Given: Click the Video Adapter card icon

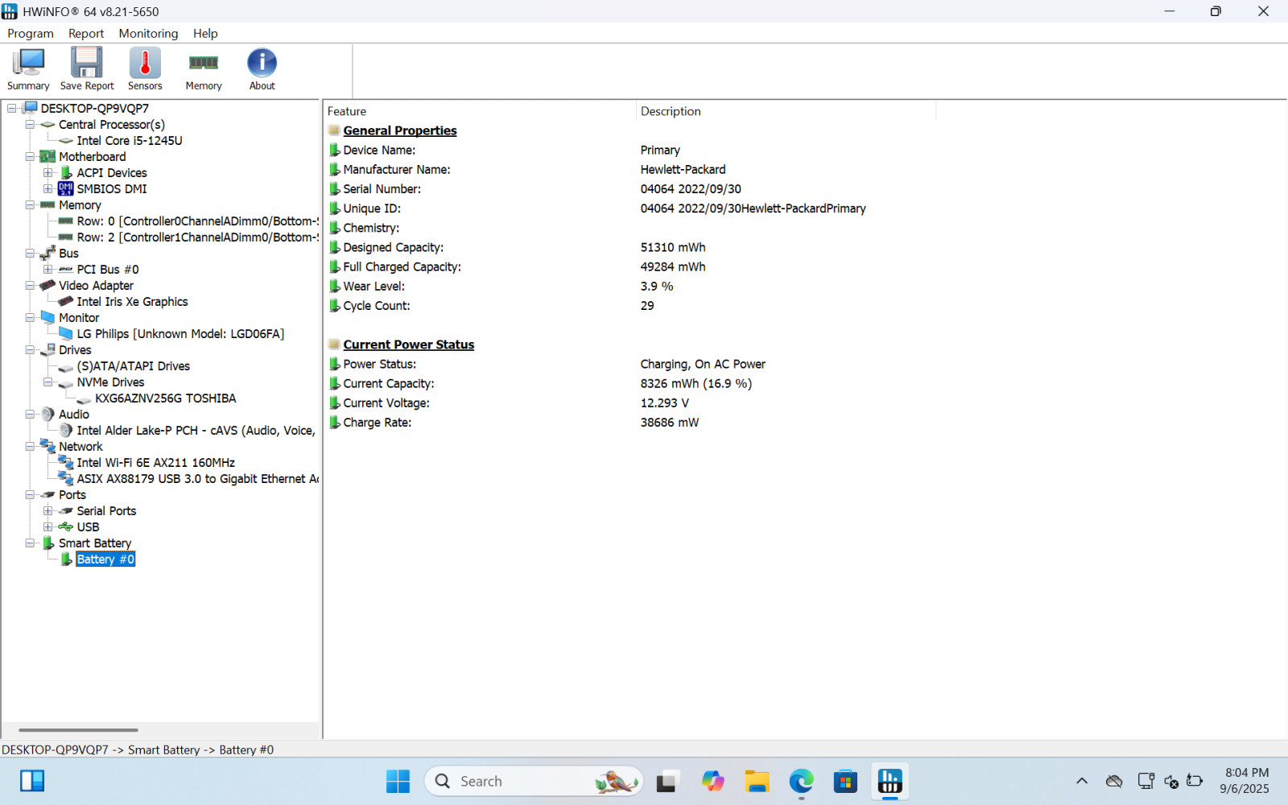Looking at the screenshot, I should point(47,286).
